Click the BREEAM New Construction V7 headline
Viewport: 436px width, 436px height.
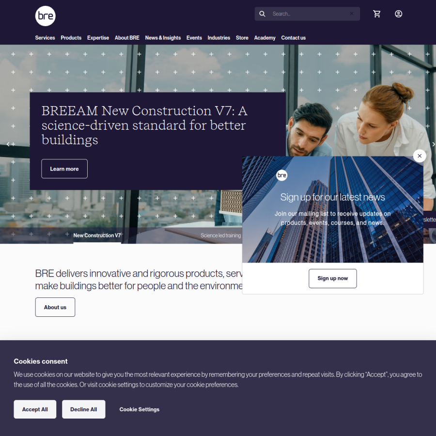(x=144, y=125)
